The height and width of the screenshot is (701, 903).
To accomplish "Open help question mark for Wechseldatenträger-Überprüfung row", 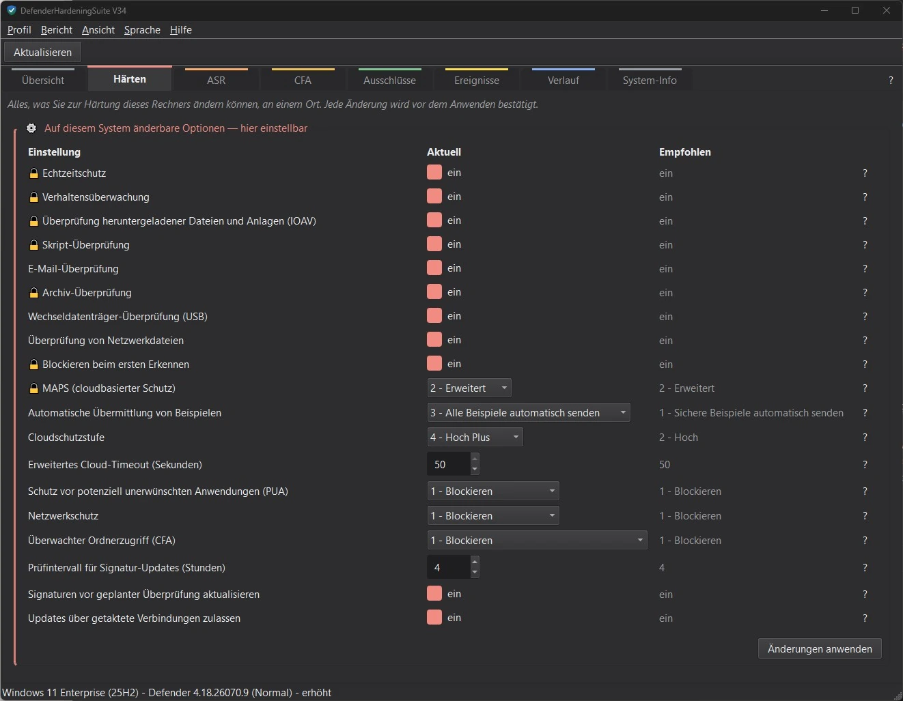I will point(865,317).
